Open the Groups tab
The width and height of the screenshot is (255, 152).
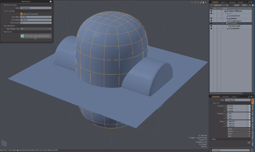[240, 2]
